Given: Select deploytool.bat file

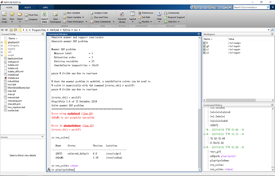Looking at the screenshot, I should pos(15,59).
